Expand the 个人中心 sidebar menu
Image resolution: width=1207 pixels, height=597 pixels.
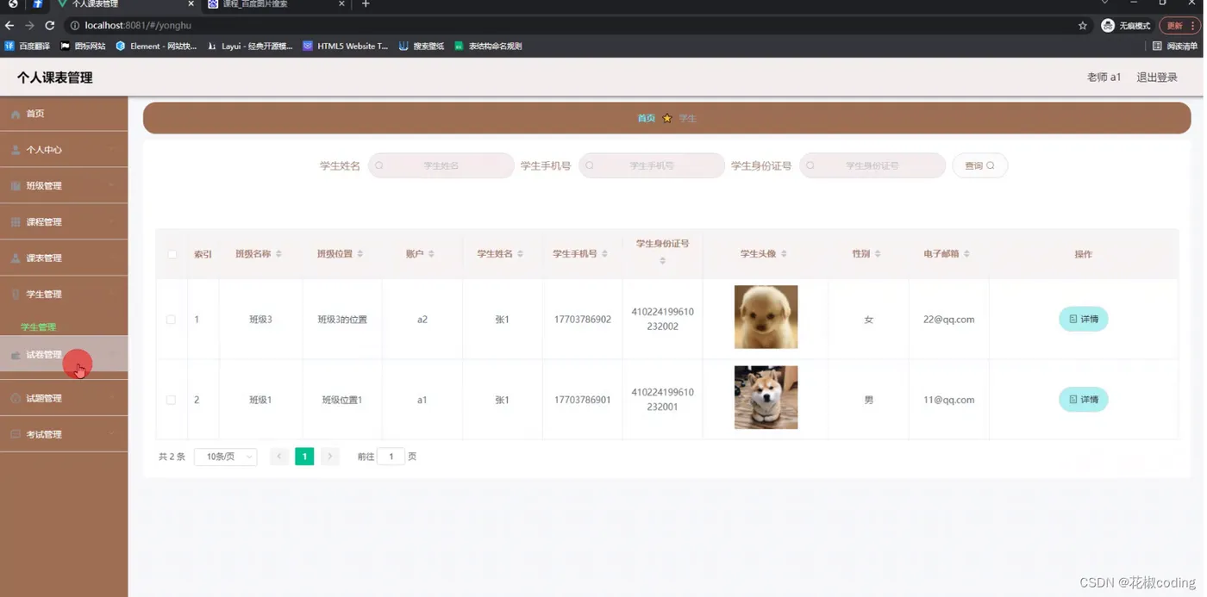tap(64, 150)
